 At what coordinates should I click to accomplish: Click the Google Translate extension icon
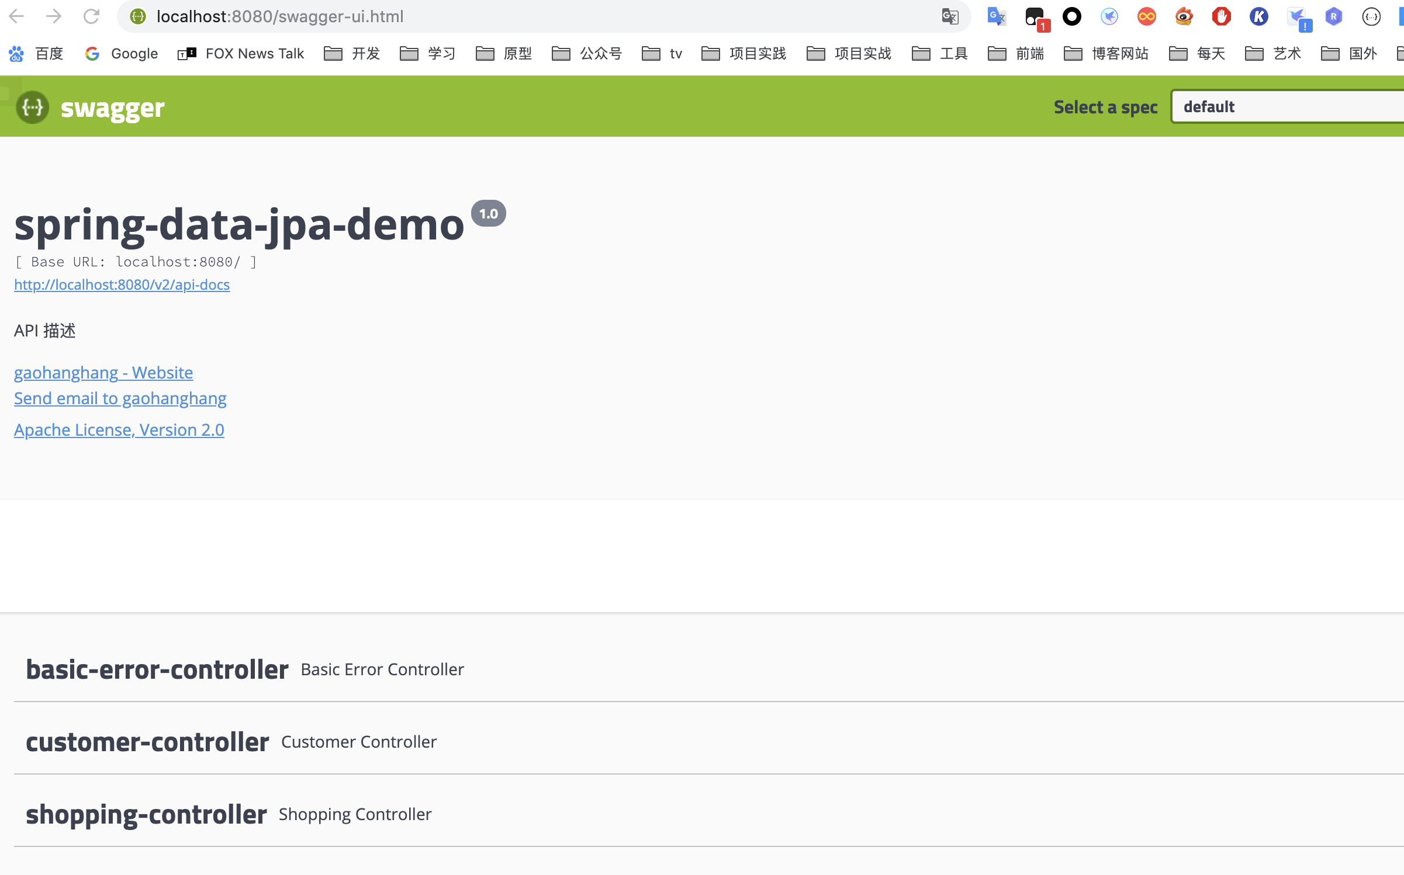pos(996,16)
